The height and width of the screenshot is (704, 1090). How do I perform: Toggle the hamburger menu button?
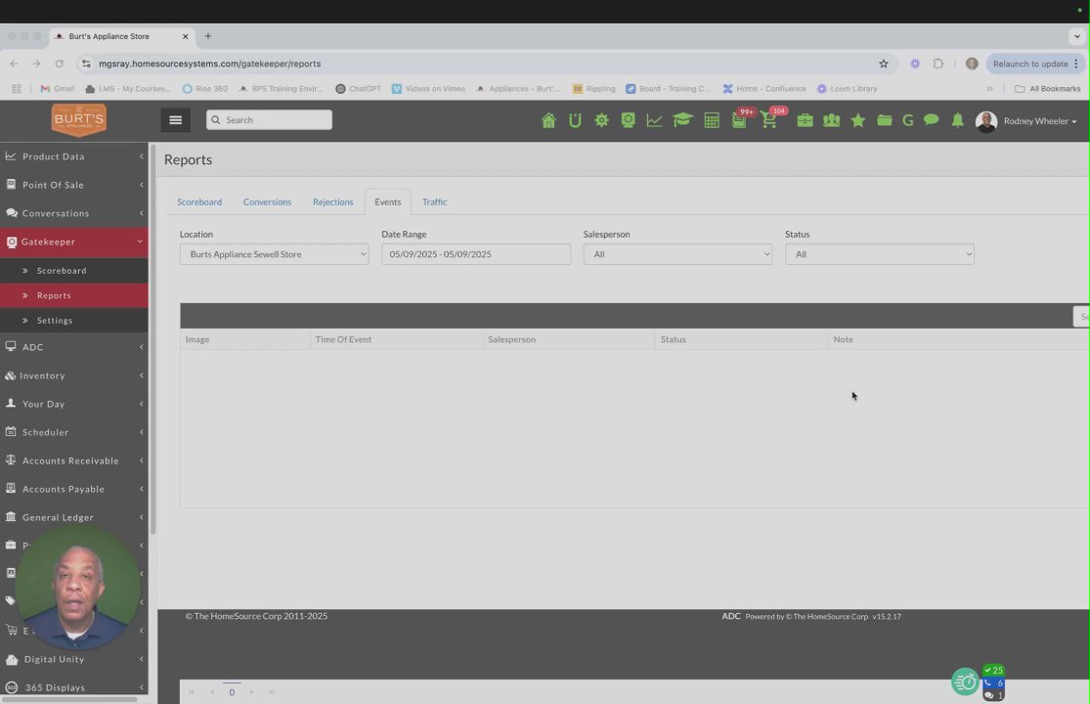(x=175, y=120)
